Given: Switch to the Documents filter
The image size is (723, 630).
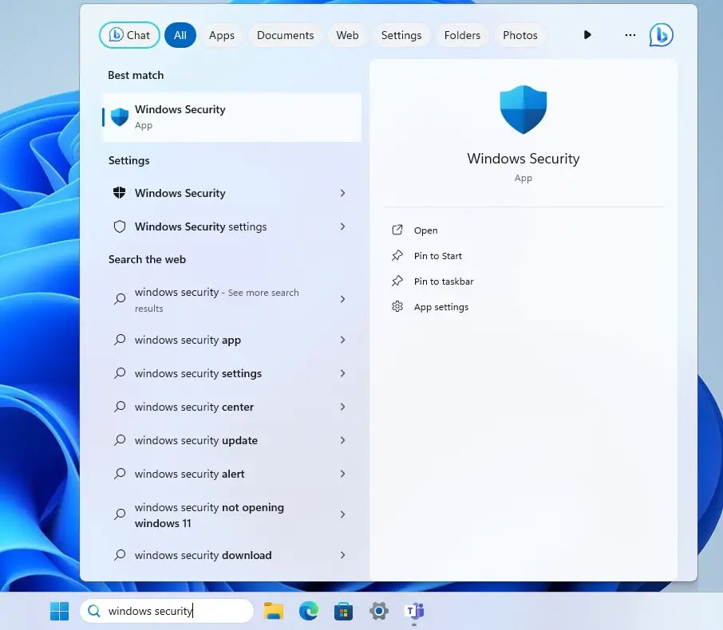Looking at the screenshot, I should pos(286,35).
